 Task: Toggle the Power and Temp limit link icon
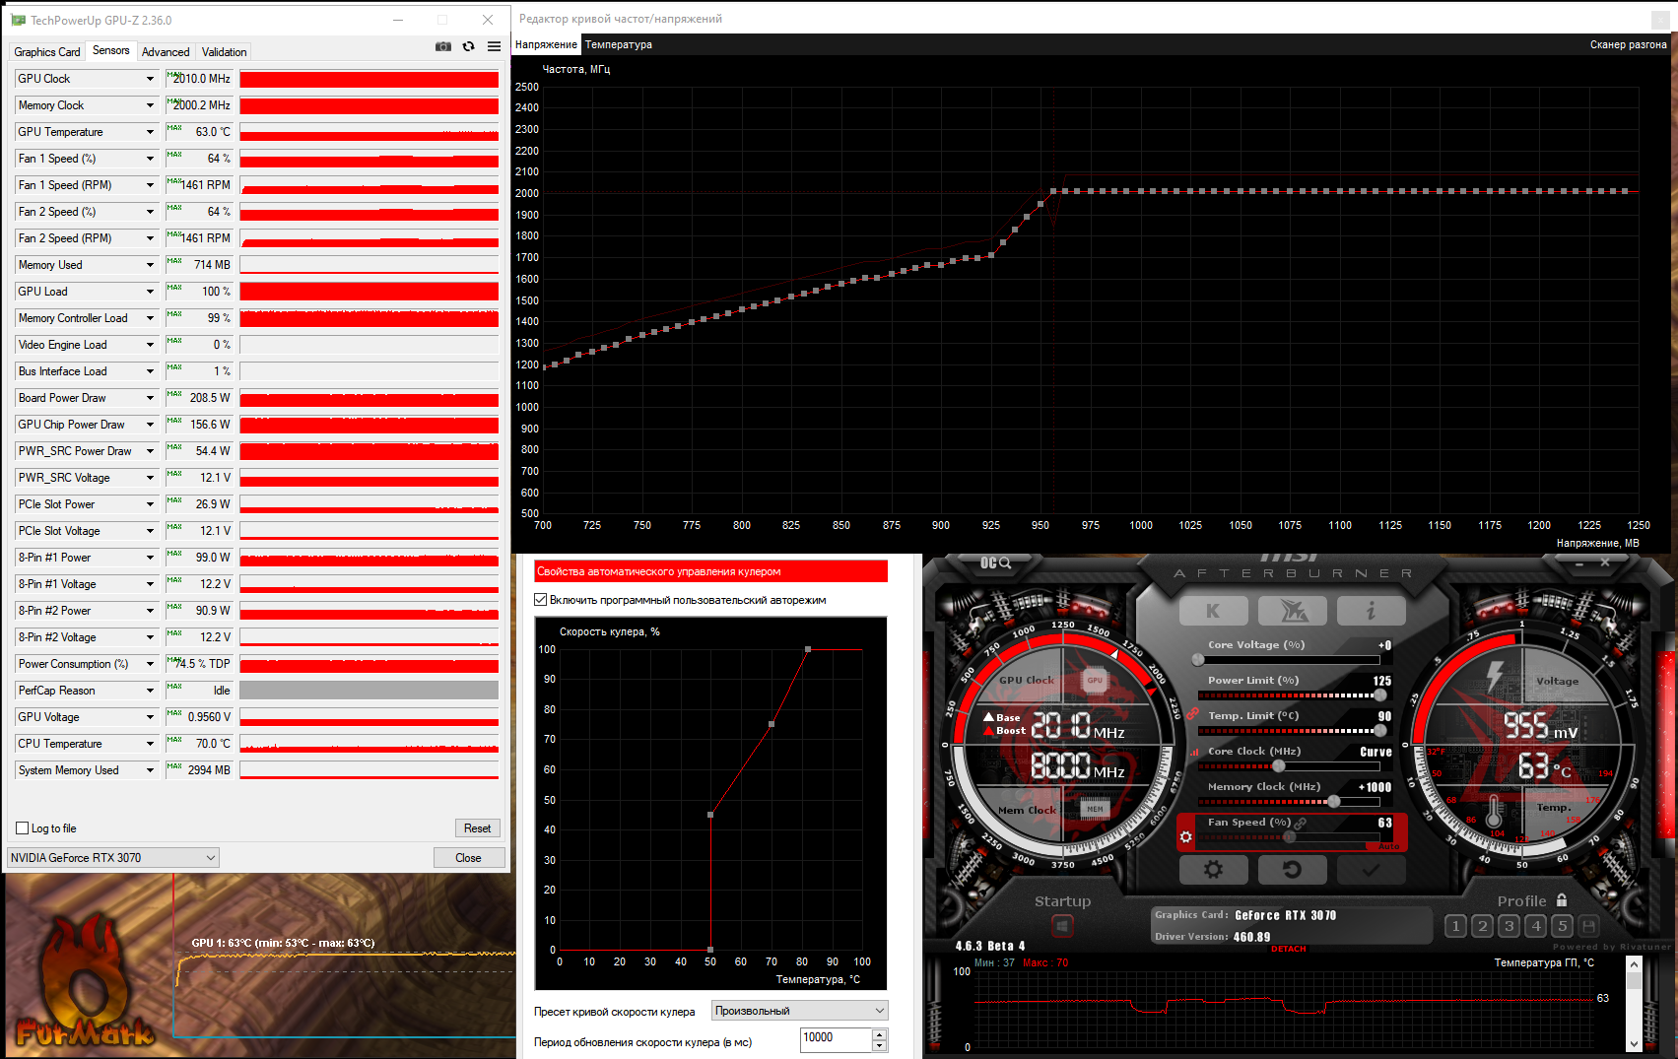coord(1192,713)
